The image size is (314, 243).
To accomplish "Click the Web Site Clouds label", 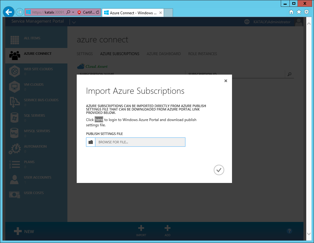I will (x=39, y=69).
